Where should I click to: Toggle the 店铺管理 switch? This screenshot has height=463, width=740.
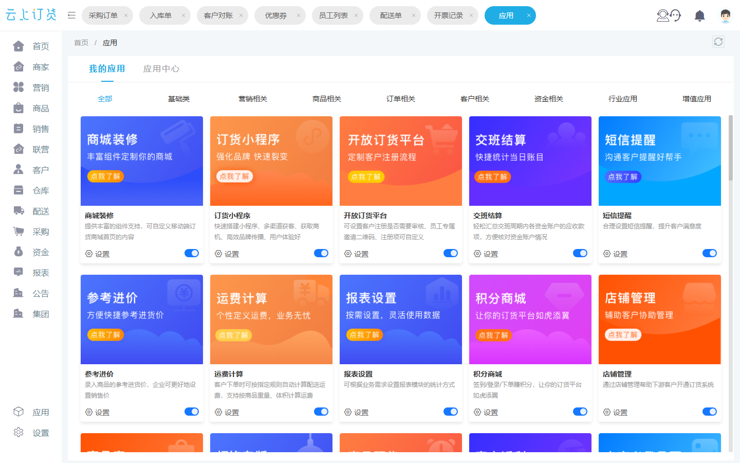click(710, 412)
